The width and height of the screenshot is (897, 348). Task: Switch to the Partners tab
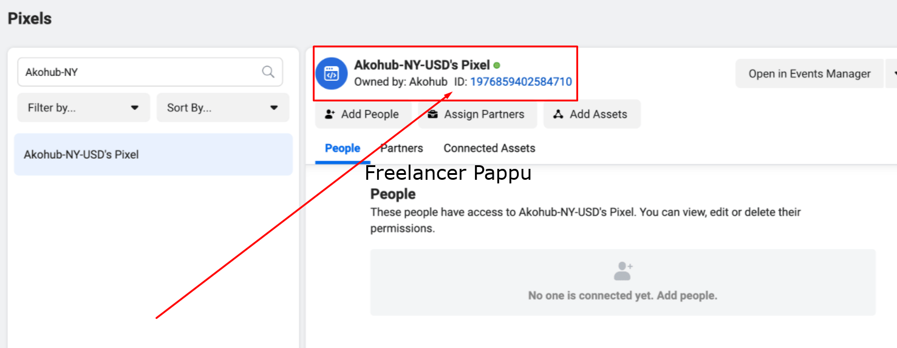tap(401, 148)
